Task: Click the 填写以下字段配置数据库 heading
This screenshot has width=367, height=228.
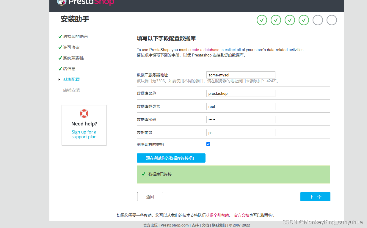Action: [x=166, y=38]
